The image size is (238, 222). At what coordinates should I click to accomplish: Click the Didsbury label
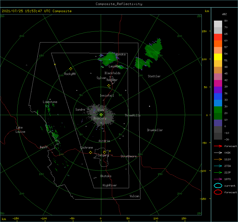pos(100,118)
